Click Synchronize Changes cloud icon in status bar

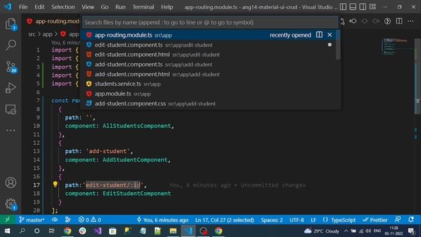click(55, 220)
